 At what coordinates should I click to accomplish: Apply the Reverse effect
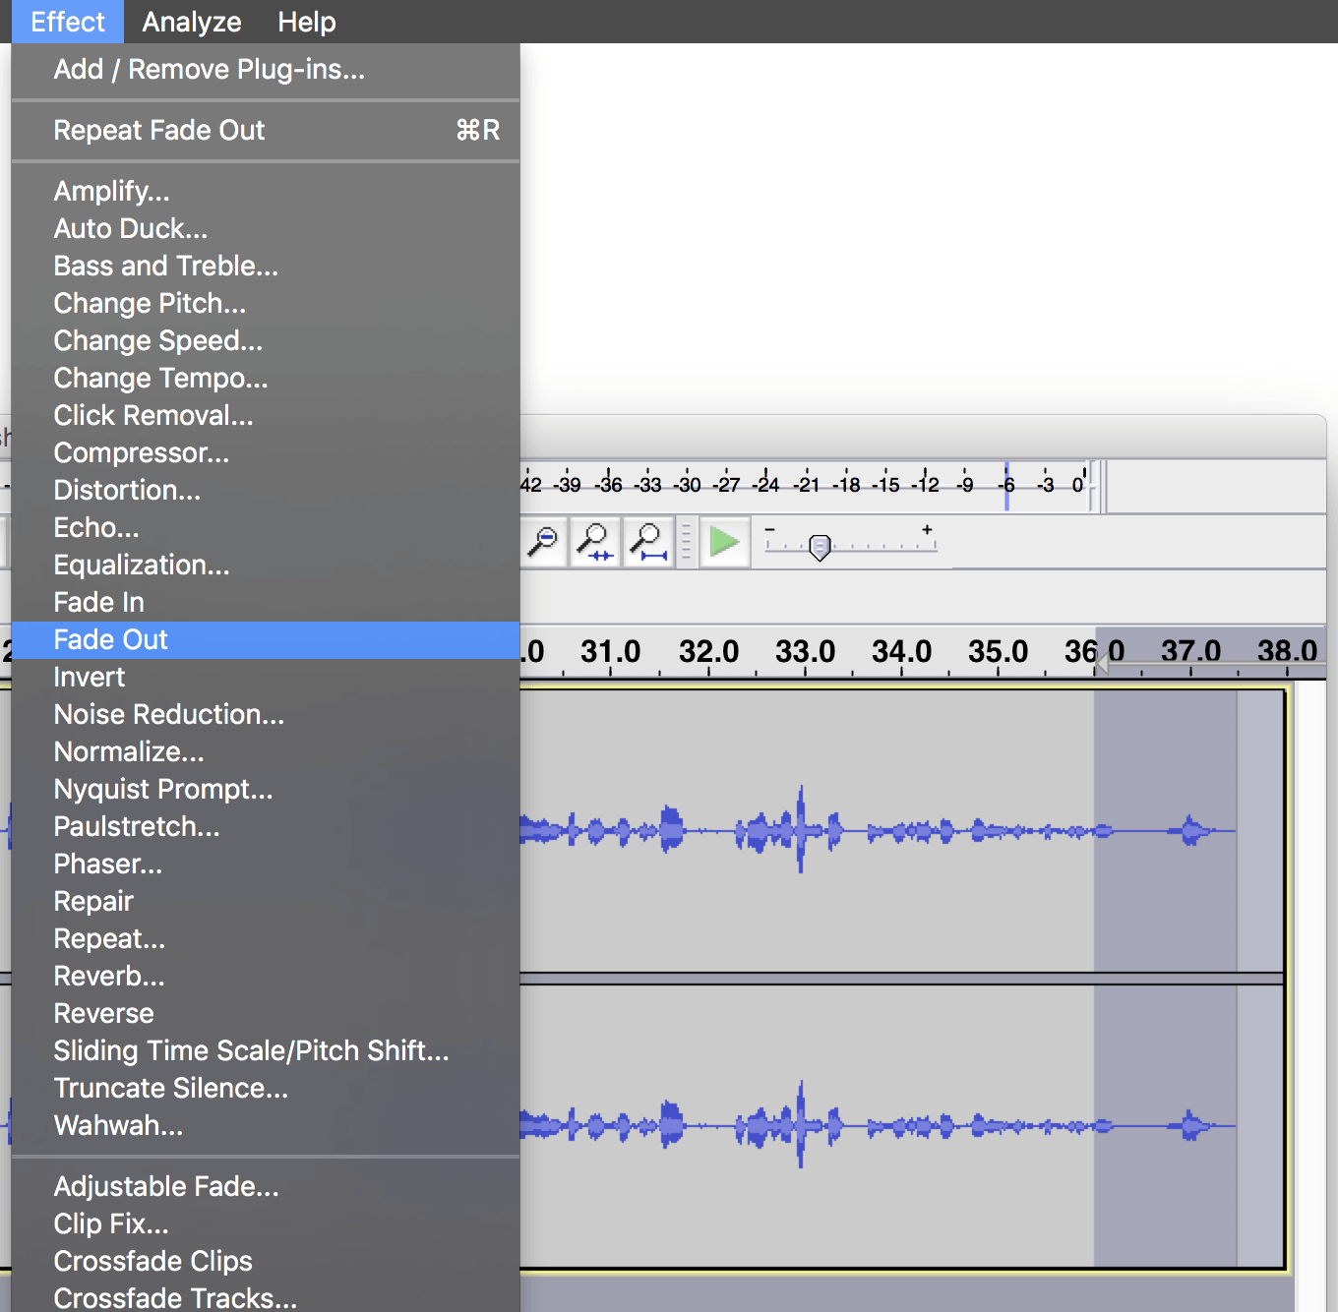(x=103, y=1013)
